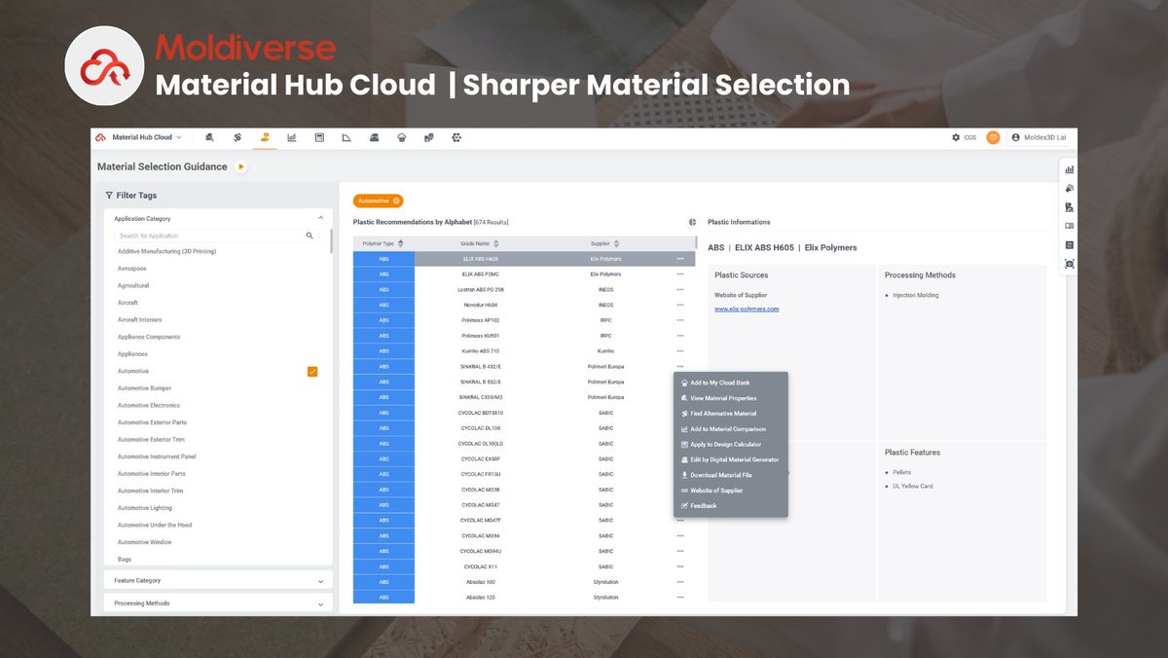Open the material comparison chart icon
The width and height of the screenshot is (1168, 658).
(292, 137)
